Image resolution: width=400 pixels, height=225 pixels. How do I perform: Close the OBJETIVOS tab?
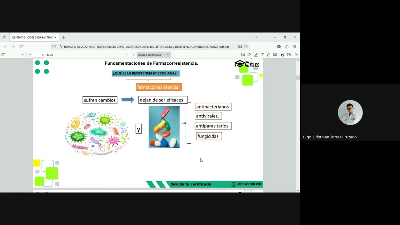(55, 37)
